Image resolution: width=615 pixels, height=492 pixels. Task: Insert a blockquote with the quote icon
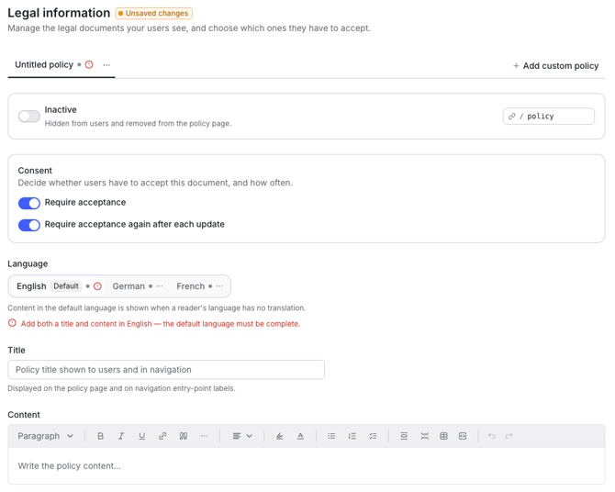click(184, 436)
